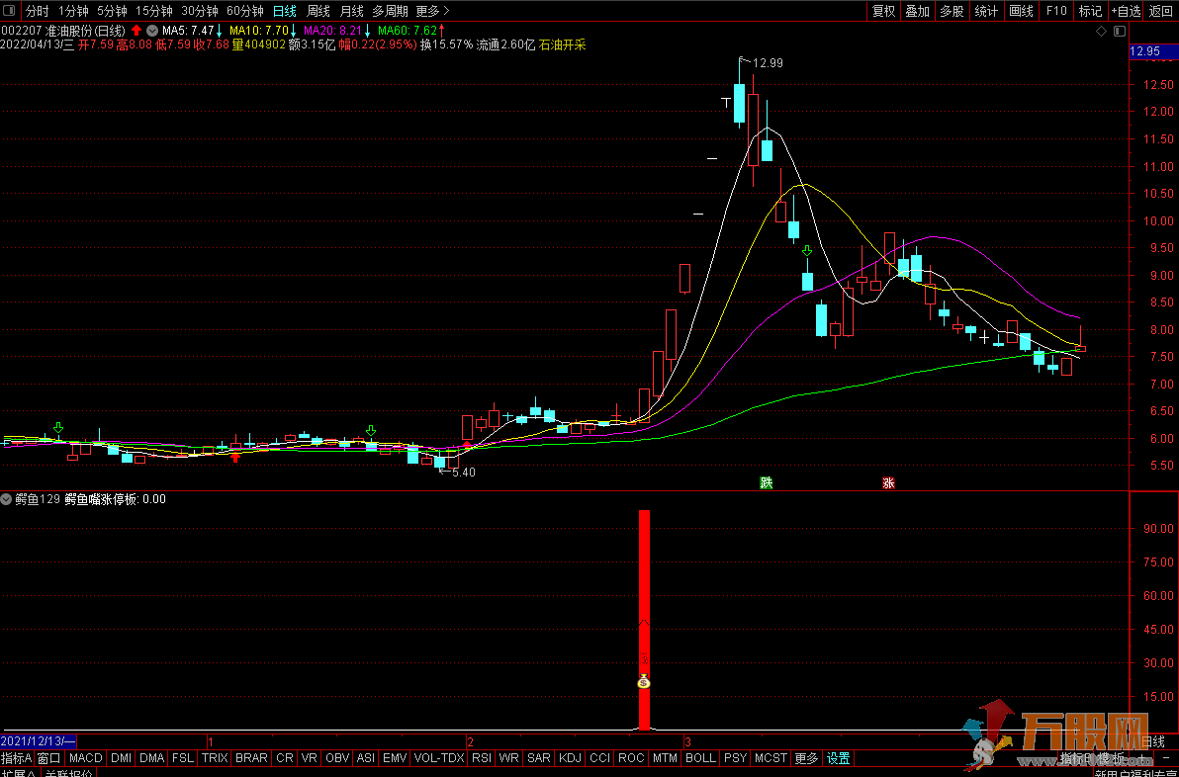Select the MACD indicator

86,758
